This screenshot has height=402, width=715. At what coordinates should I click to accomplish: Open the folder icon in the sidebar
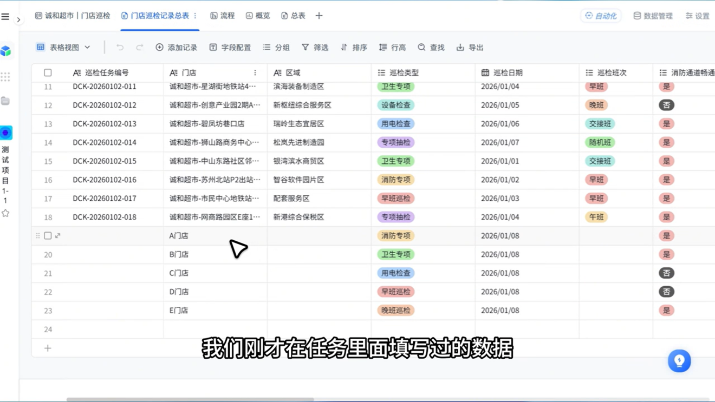pos(5,101)
